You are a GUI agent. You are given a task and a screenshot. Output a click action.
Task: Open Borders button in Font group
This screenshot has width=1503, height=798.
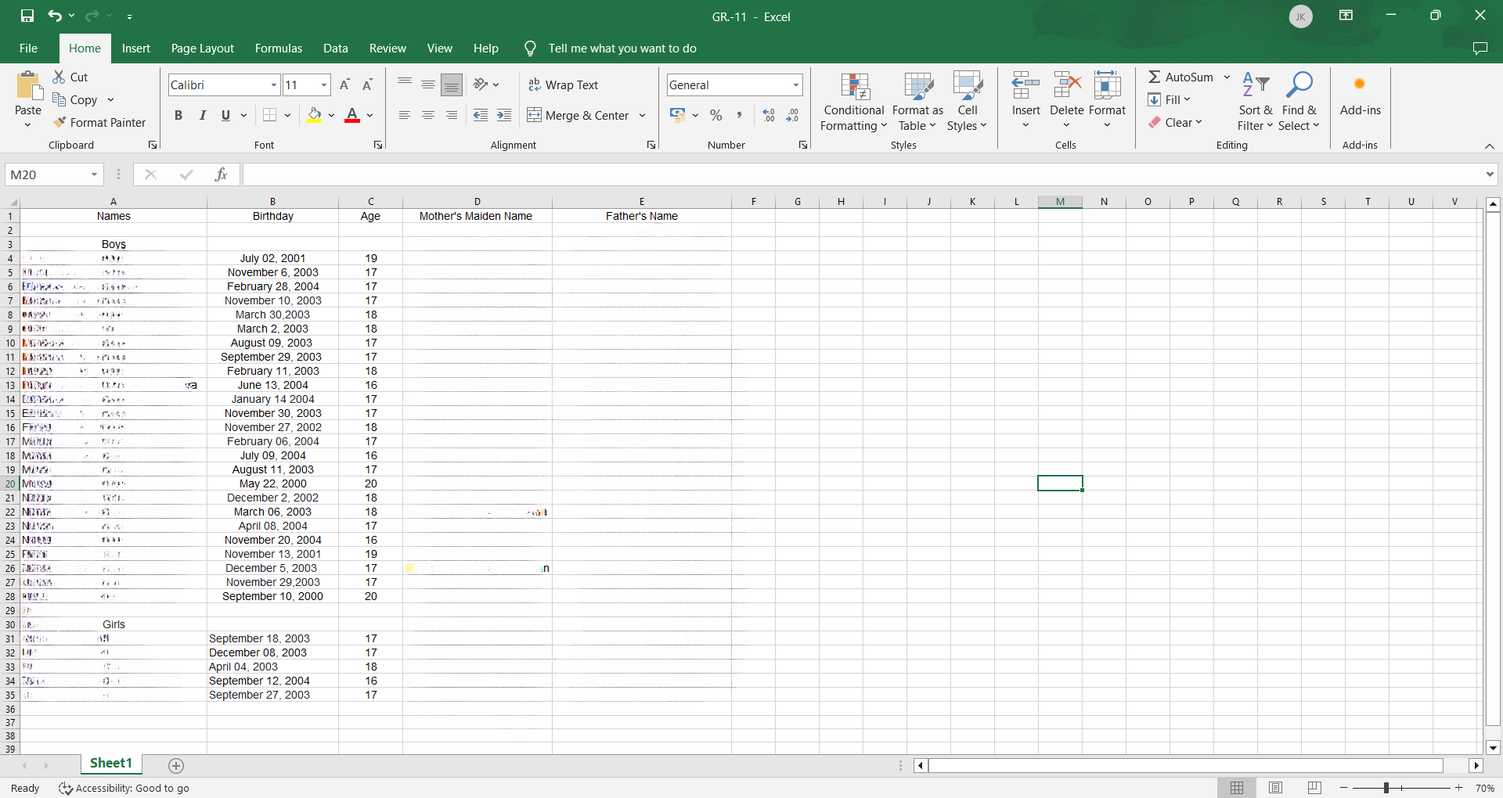[270, 115]
